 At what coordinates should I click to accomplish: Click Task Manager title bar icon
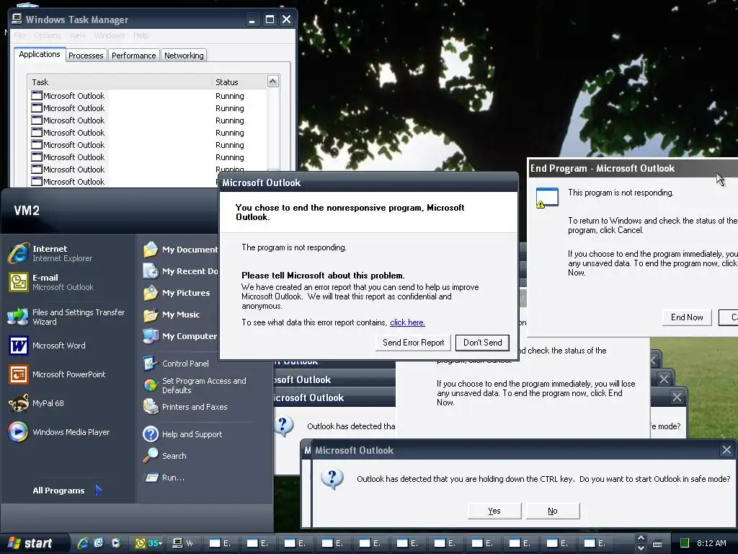coord(17,19)
